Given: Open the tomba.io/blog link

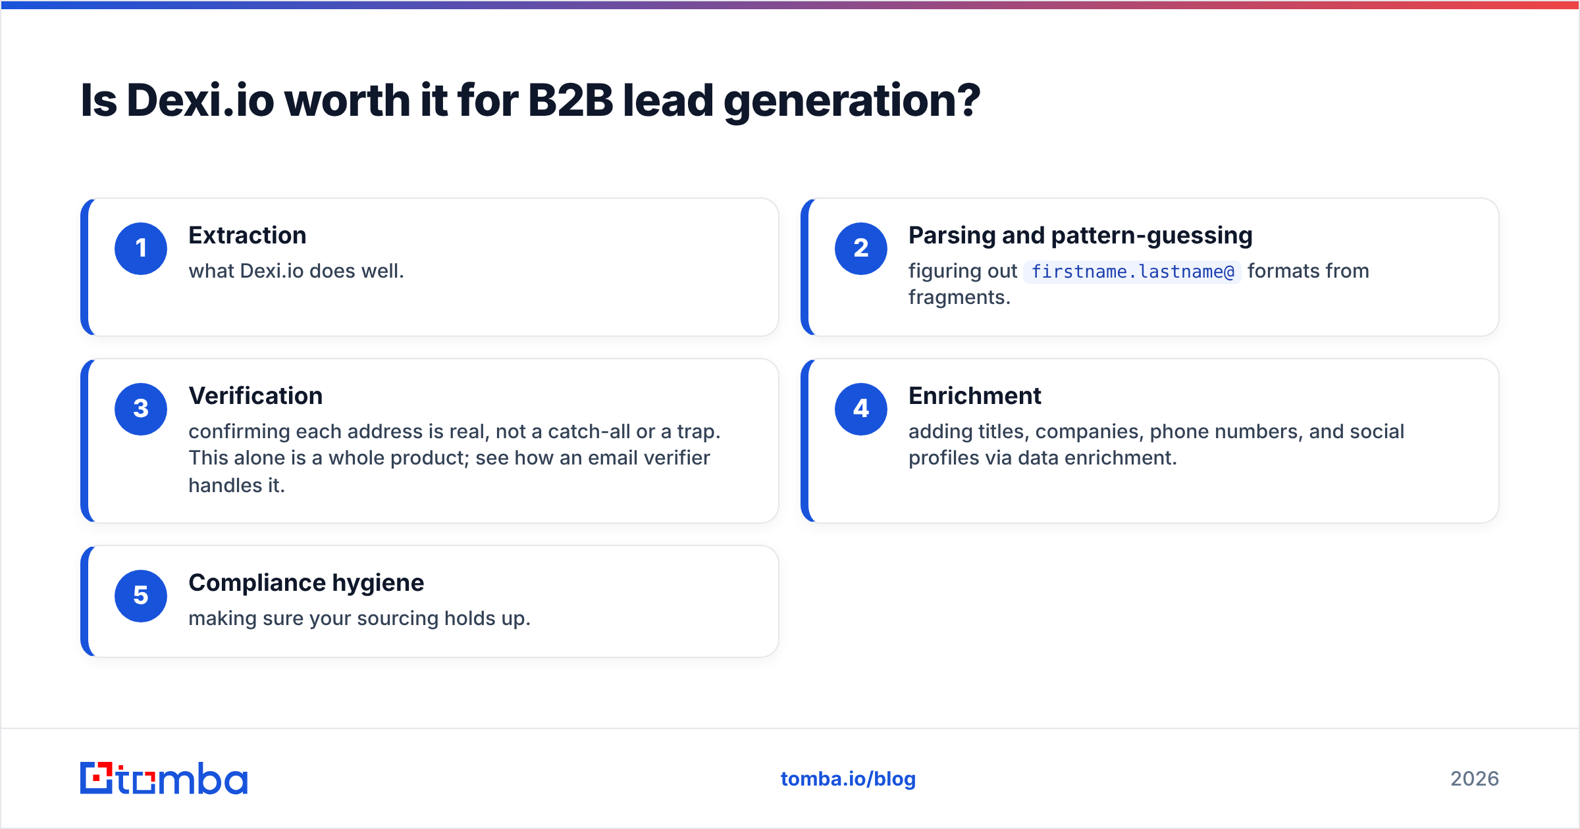Looking at the screenshot, I should coord(848,779).
